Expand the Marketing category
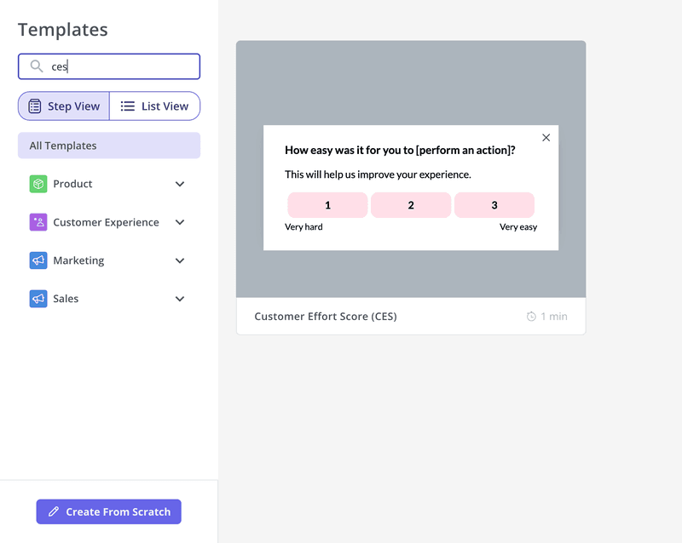 pyautogui.click(x=180, y=260)
